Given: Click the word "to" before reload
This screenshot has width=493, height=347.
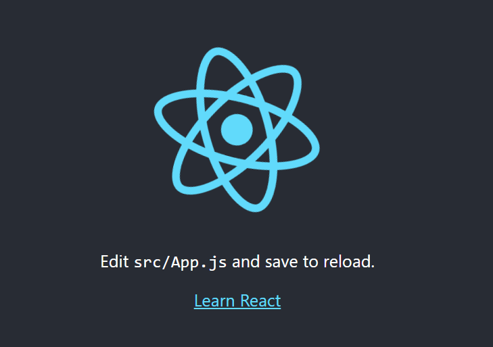Looking at the screenshot, I should coord(310,261).
